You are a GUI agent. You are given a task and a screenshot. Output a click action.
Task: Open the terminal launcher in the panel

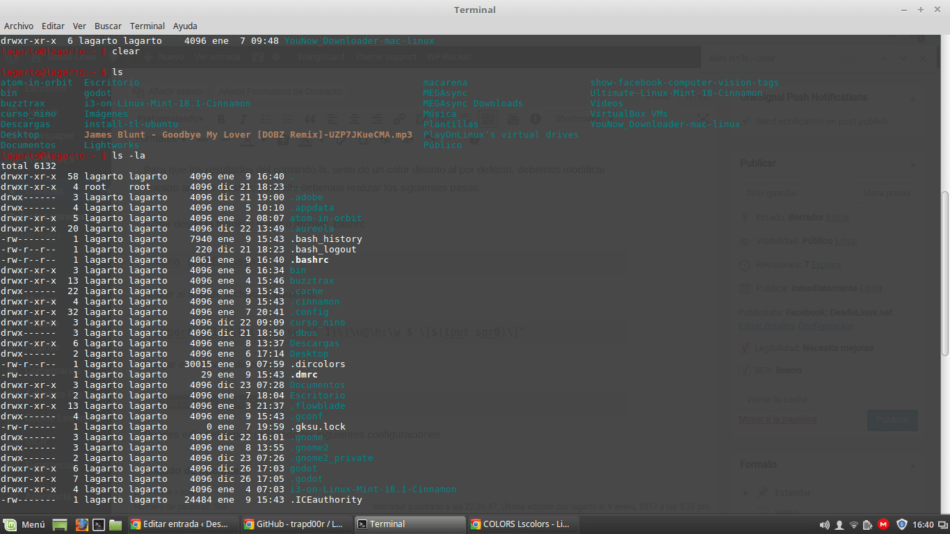point(99,524)
